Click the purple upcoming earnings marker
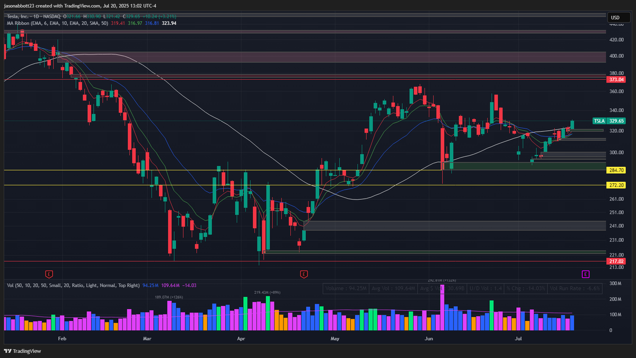This screenshot has height=358, width=636. pyautogui.click(x=585, y=274)
